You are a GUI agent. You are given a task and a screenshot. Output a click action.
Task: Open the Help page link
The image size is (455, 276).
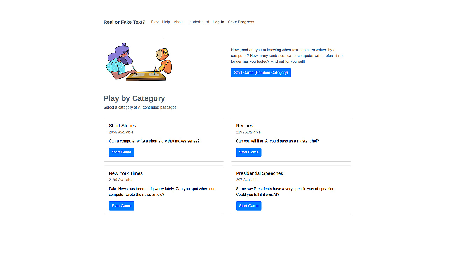(x=166, y=22)
